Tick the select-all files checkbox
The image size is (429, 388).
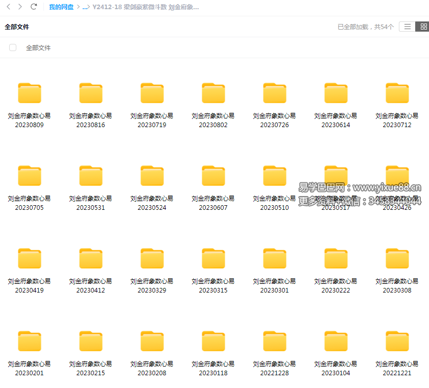click(13, 47)
